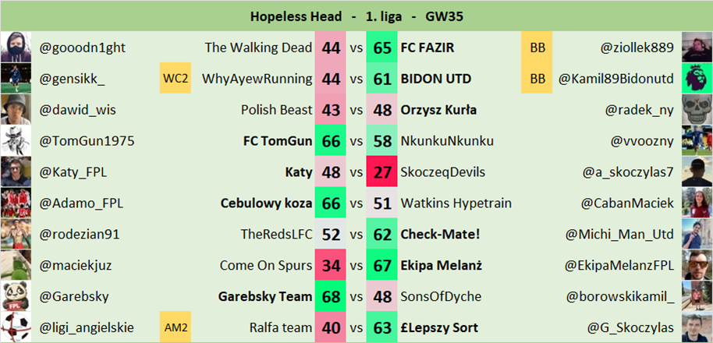This screenshot has height=343, width=713.
Task: Click @maciekjuz's green frog avatar
Action: pyautogui.click(x=16, y=265)
